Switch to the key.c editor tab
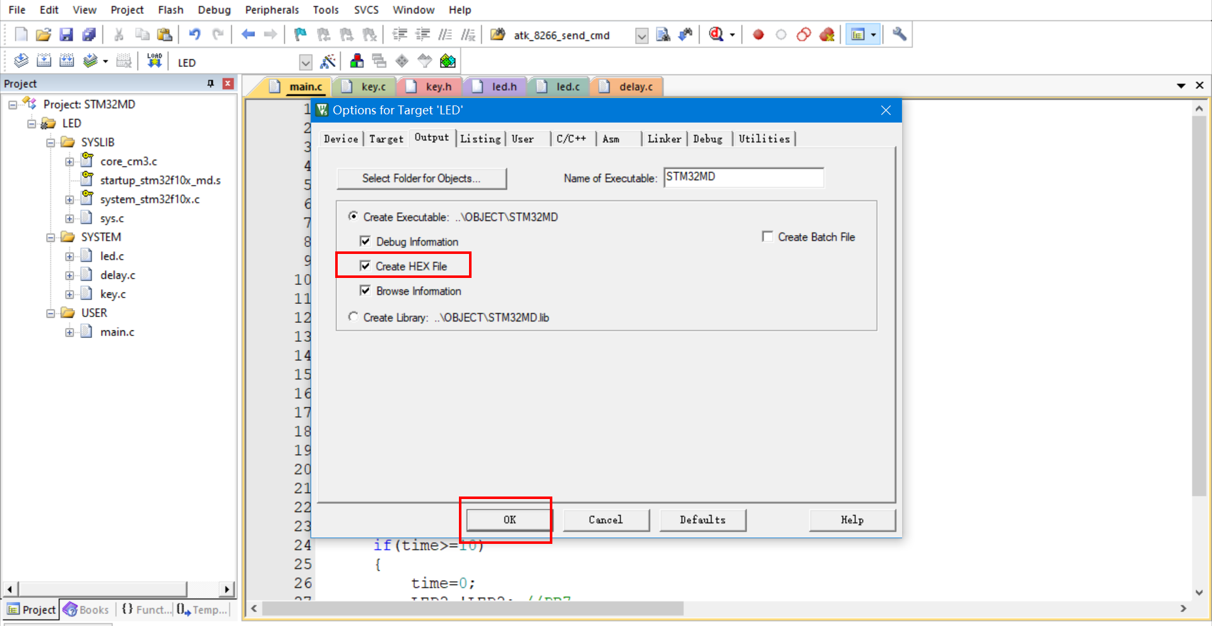1212x626 pixels. coord(366,87)
